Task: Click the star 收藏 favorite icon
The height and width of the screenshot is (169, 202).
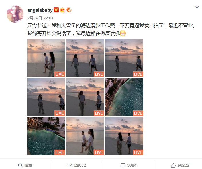Action: (x=20, y=165)
